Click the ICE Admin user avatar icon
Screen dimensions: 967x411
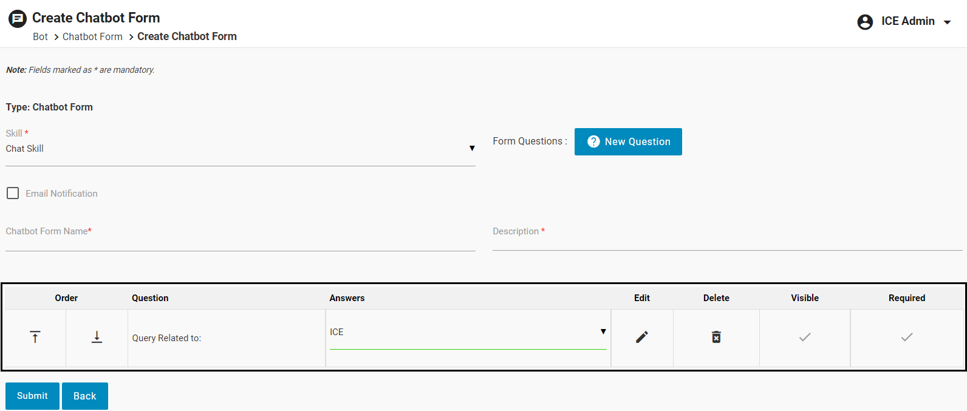(x=865, y=22)
